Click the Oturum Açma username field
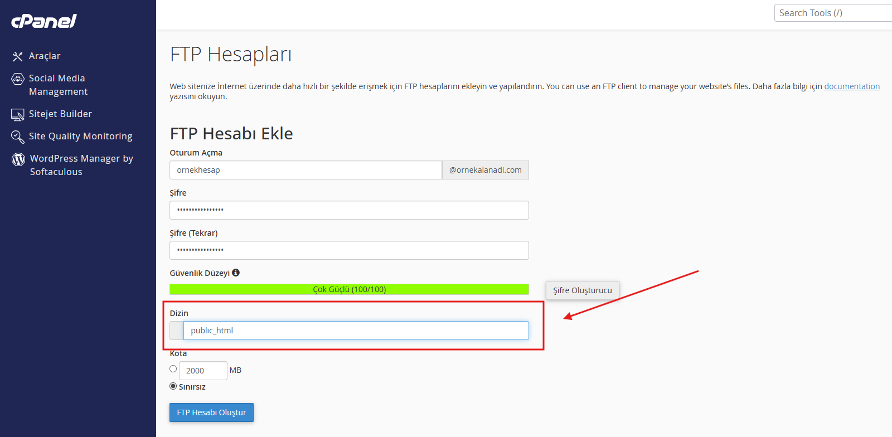This screenshot has height=437, width=892. [306, 170]
